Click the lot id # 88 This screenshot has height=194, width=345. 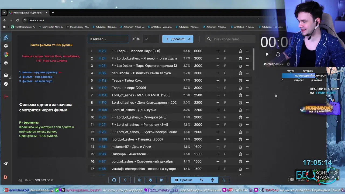[x=102, y=169]
